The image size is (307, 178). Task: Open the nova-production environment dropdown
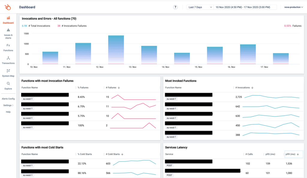294,7
